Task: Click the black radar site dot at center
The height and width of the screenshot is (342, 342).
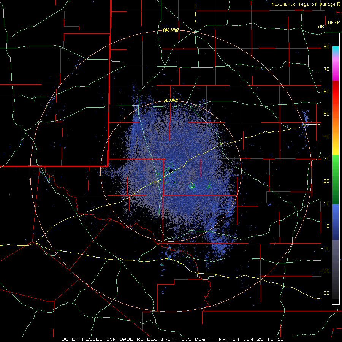Action: click(171, 171)
